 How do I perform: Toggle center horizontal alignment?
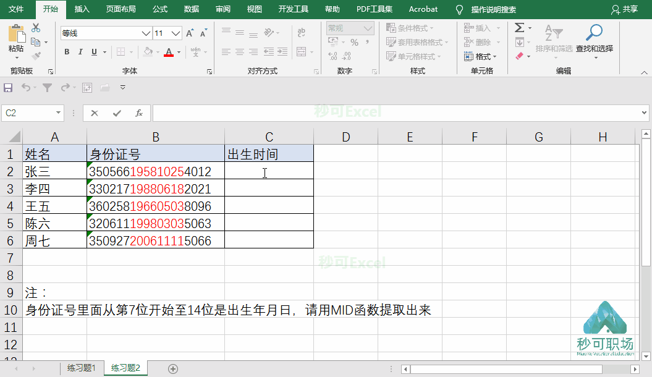(240, 52)
